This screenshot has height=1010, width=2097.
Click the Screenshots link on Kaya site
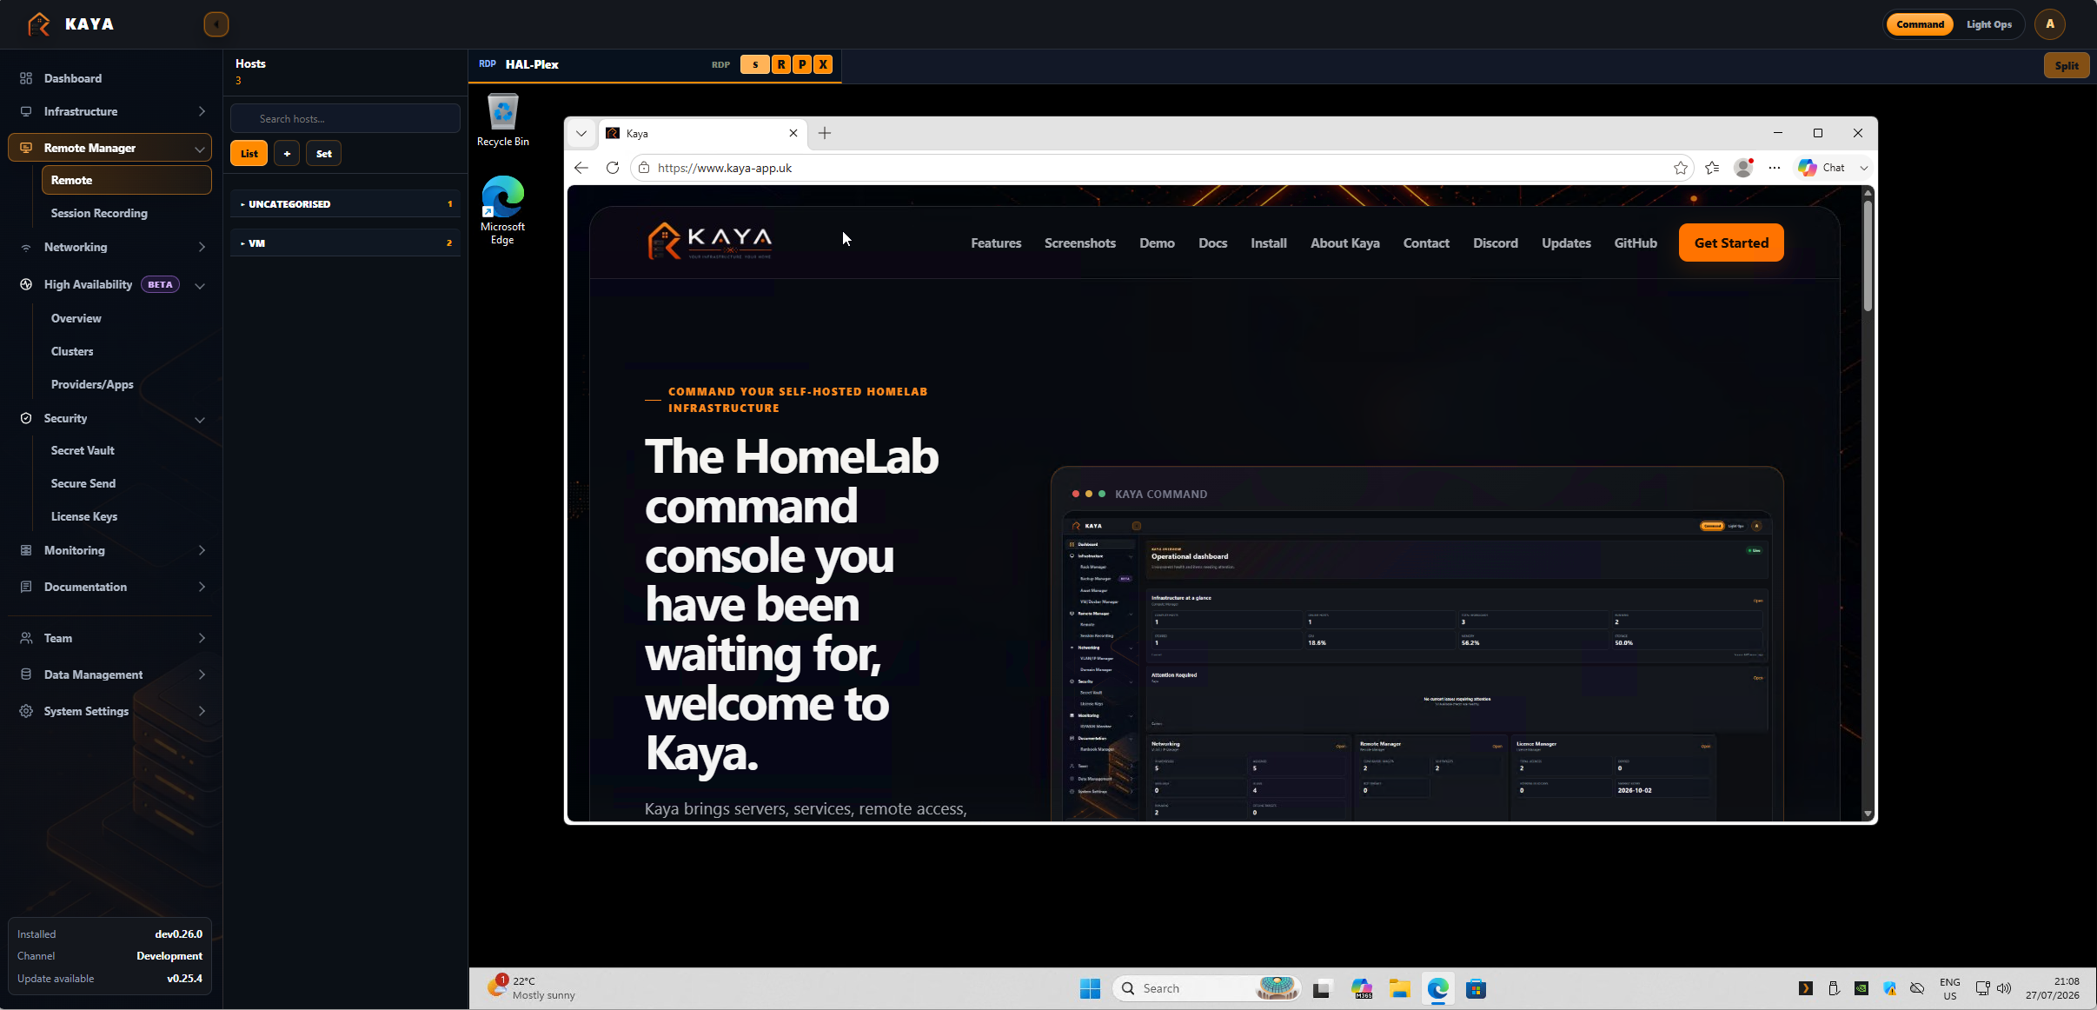coord(1080,243)
